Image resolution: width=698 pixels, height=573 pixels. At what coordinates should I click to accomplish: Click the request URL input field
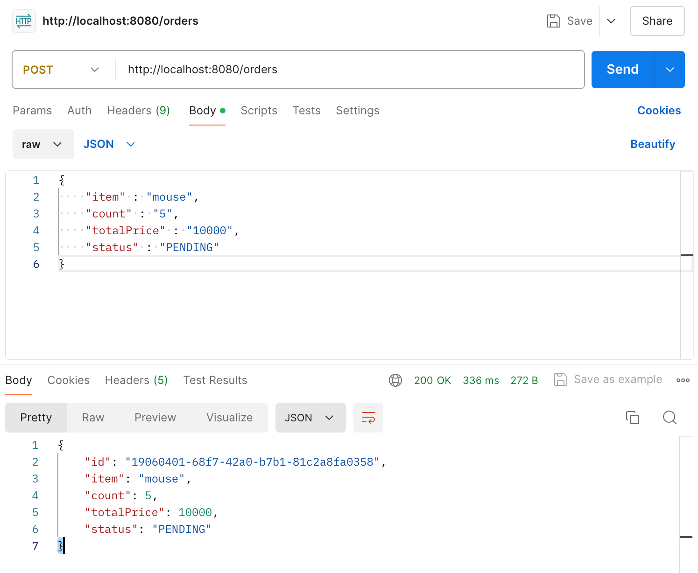click(x=350, y=70)
